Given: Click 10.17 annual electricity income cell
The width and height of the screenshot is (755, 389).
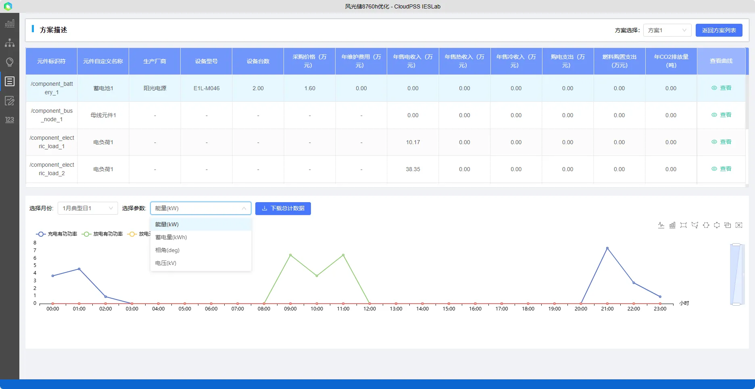Looking at the screenshot, I should pos(413,142).
